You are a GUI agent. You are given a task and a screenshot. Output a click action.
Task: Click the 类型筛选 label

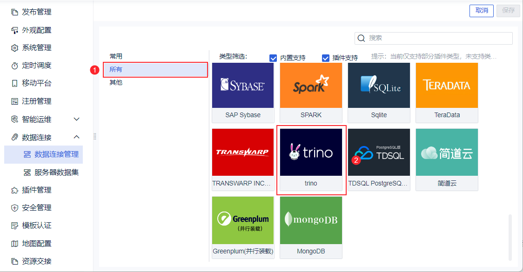click(233, 57)
